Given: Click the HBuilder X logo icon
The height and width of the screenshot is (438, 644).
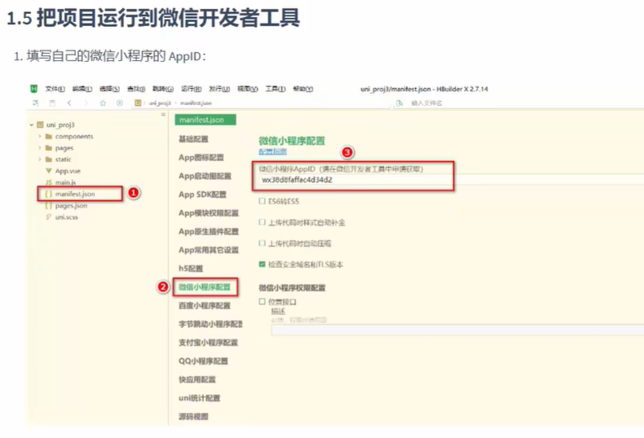Looking at the screenshot, I should click(x=34, y=89).
